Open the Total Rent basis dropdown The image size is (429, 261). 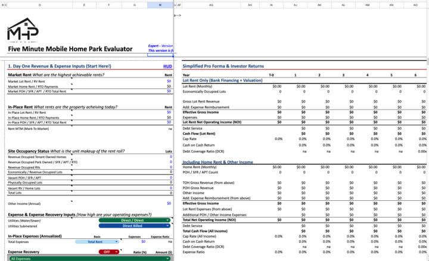pyautogui.click(x=97, y=241)
